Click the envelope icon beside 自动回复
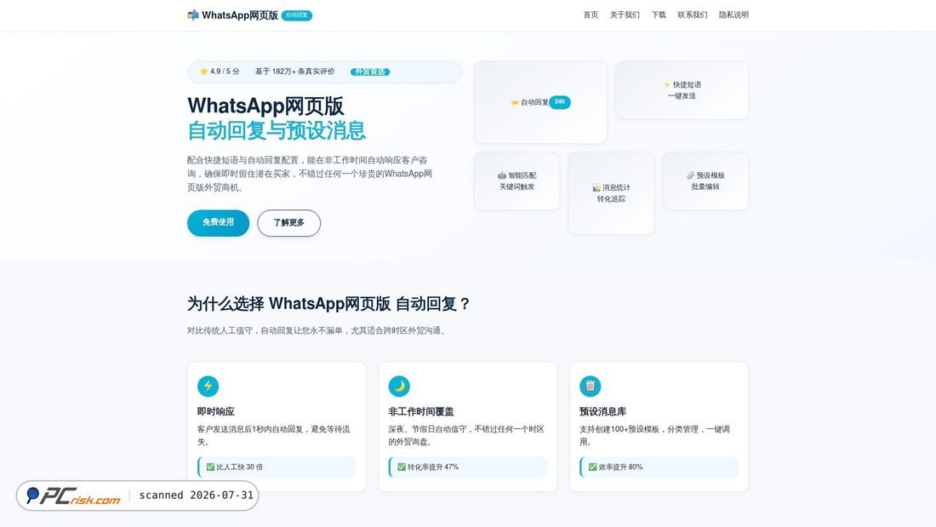This screenshot has width=936, height=527. coord(515,102)
